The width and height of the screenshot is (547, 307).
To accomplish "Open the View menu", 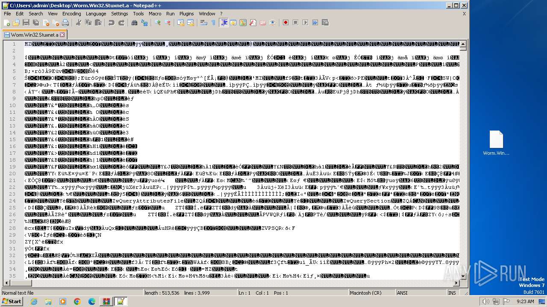I will (53, 14).
